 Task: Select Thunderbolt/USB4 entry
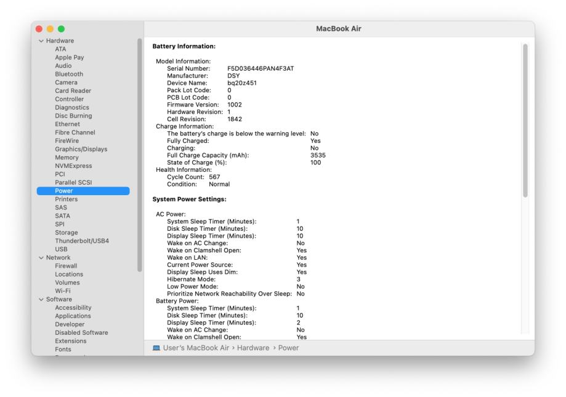click(x=82, y=241)
